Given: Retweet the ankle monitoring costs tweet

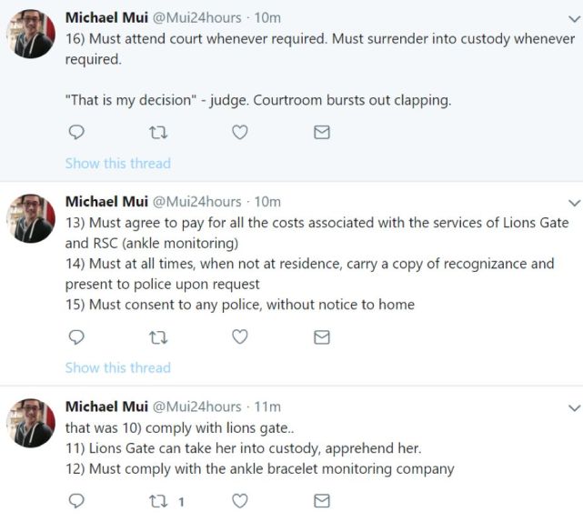Looking at the screenshot, I should tap(158, 337).
